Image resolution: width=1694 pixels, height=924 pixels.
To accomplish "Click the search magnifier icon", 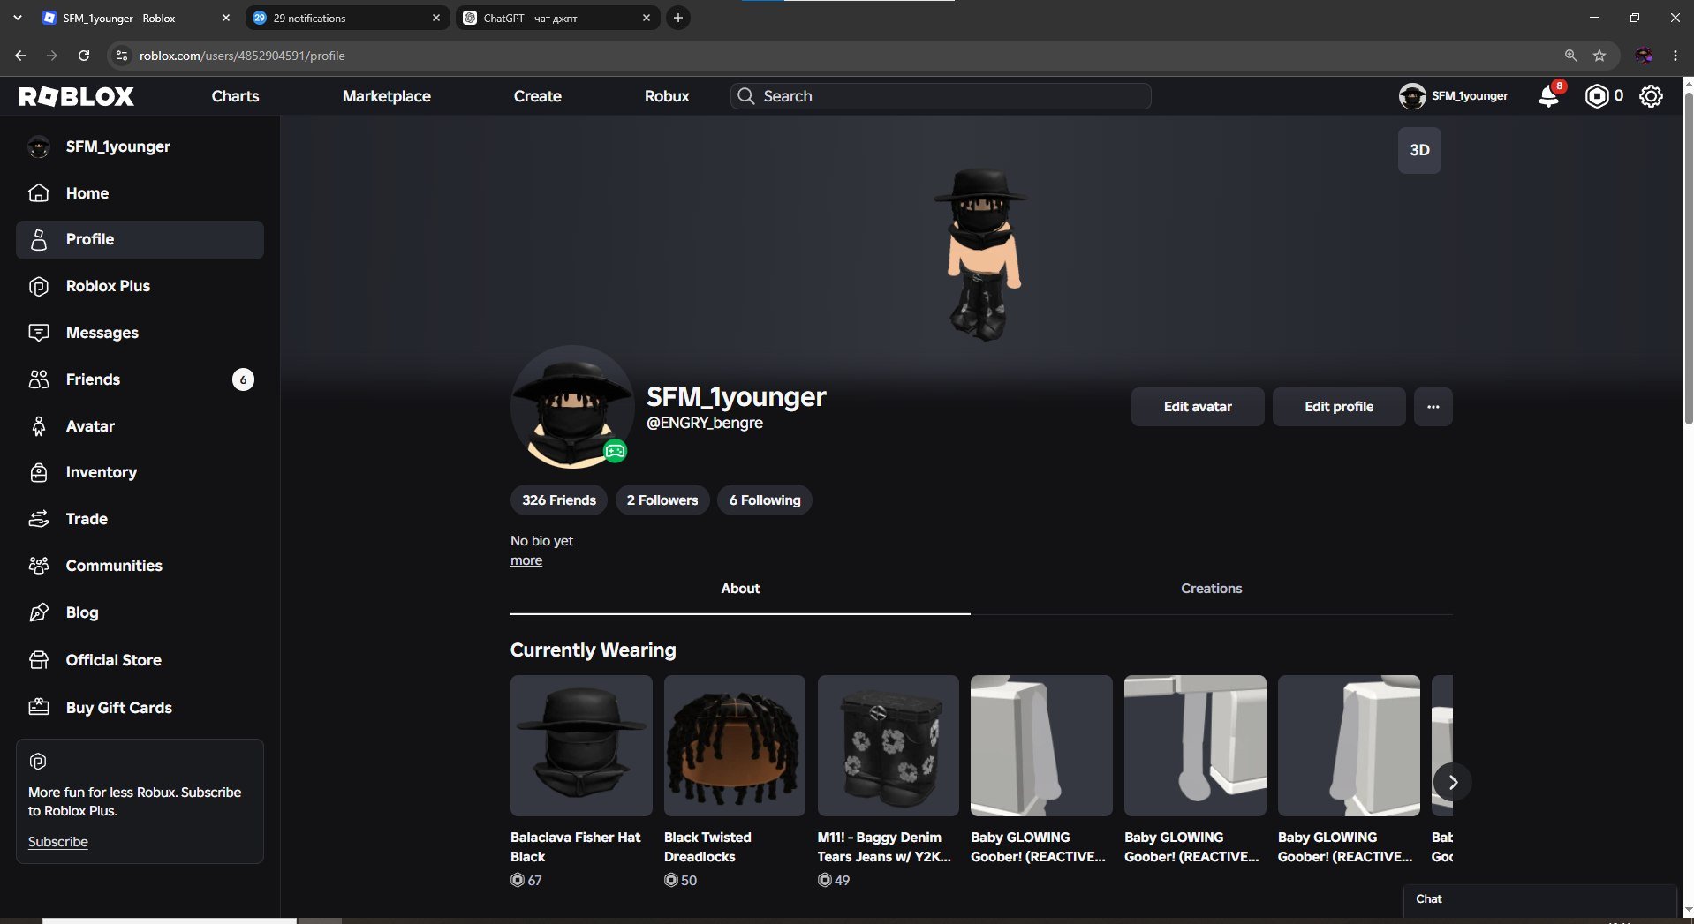I will pos(746,96).
